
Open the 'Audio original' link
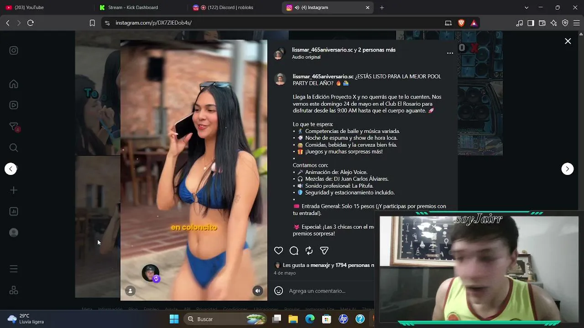(x=306, y=57)
